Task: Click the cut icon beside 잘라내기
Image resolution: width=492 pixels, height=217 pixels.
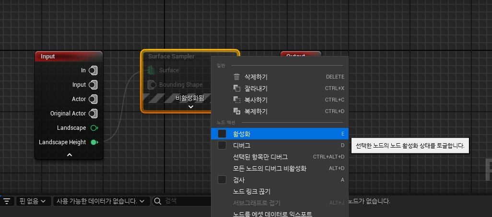Action: coord(237,89)
